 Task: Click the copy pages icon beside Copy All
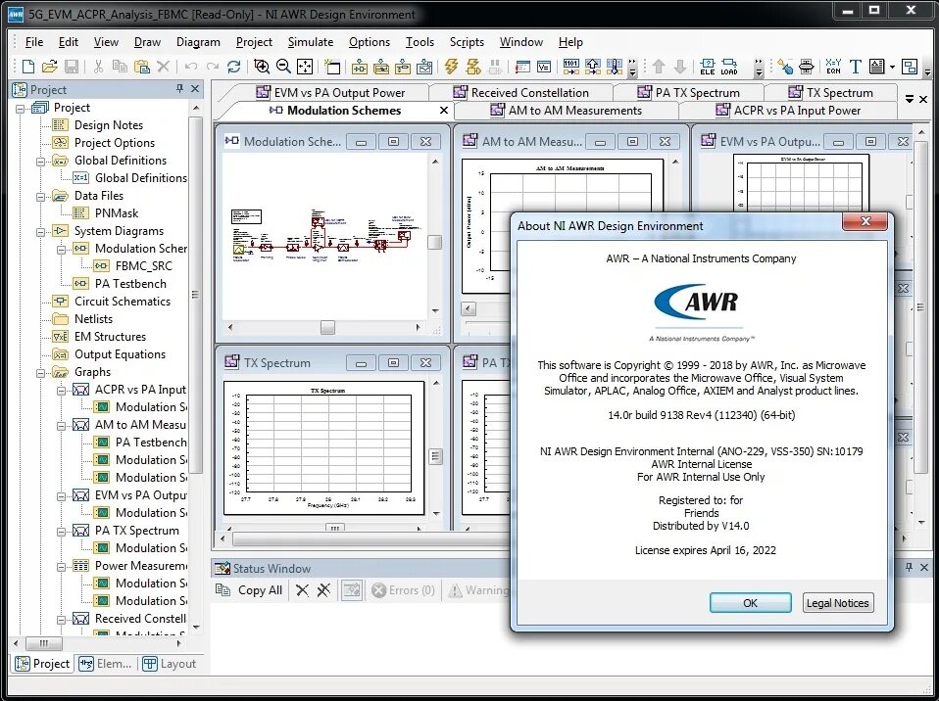(x=222, y=590)
